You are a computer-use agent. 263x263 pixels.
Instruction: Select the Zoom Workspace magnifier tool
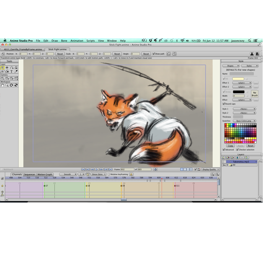(7, 85)
